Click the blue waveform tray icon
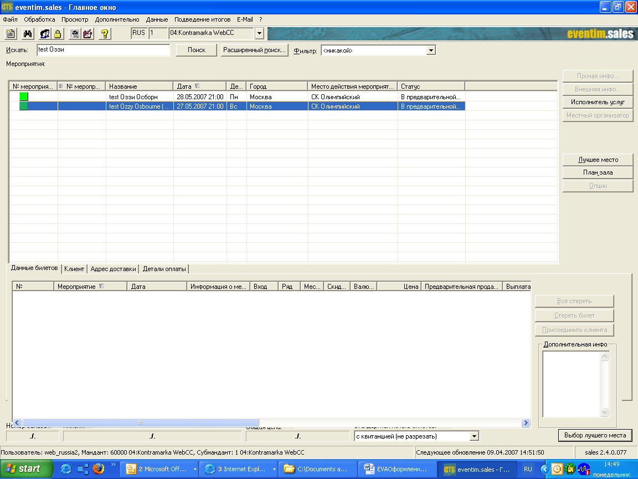 (x=584, y=469)
